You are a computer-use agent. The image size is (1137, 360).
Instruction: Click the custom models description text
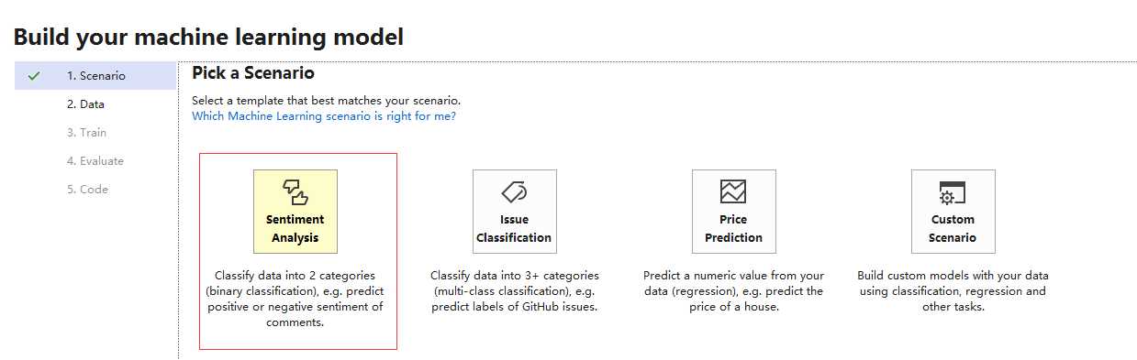[953, 290]
